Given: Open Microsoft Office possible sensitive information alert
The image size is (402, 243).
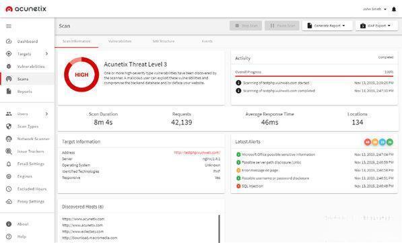Looking at the screenshot, I should coord(278,155).
